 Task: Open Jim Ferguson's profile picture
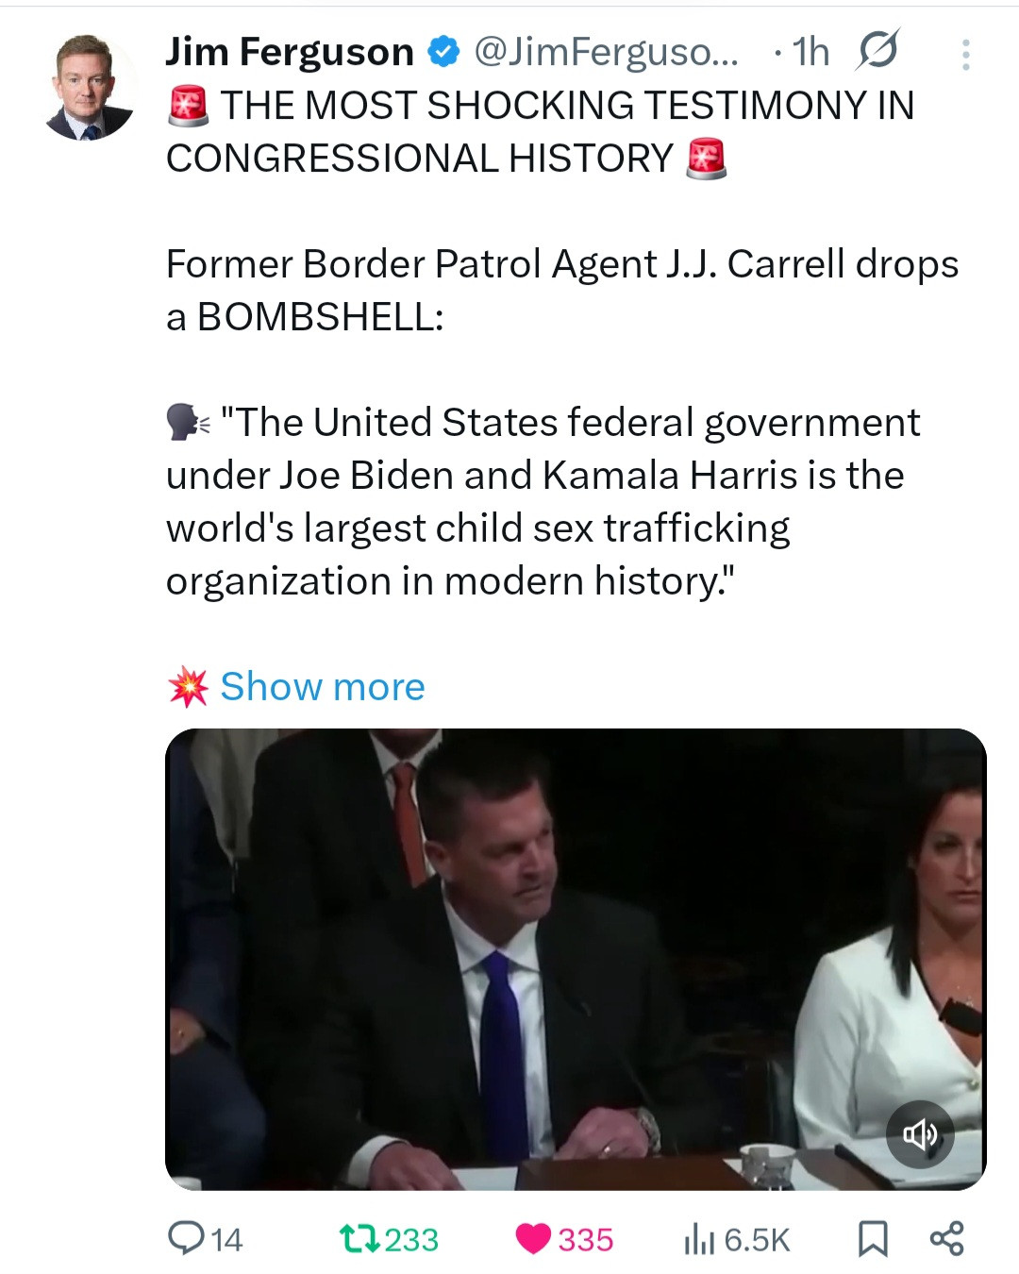(89, 88)
